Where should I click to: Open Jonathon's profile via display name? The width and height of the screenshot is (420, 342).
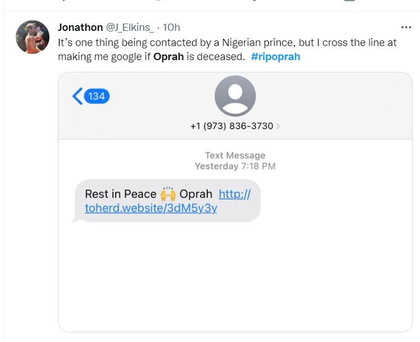(x=80, y=28)
